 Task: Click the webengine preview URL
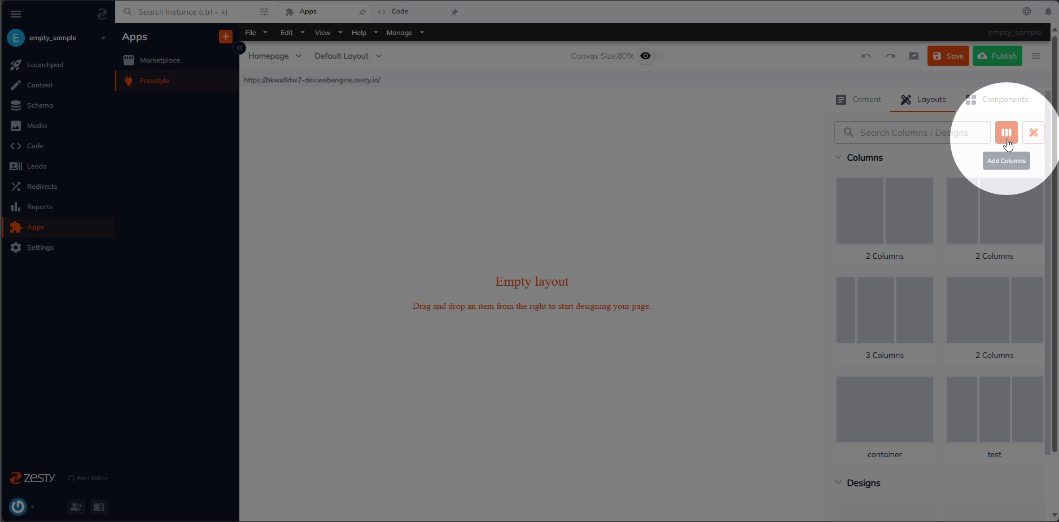tap(312, 80)
